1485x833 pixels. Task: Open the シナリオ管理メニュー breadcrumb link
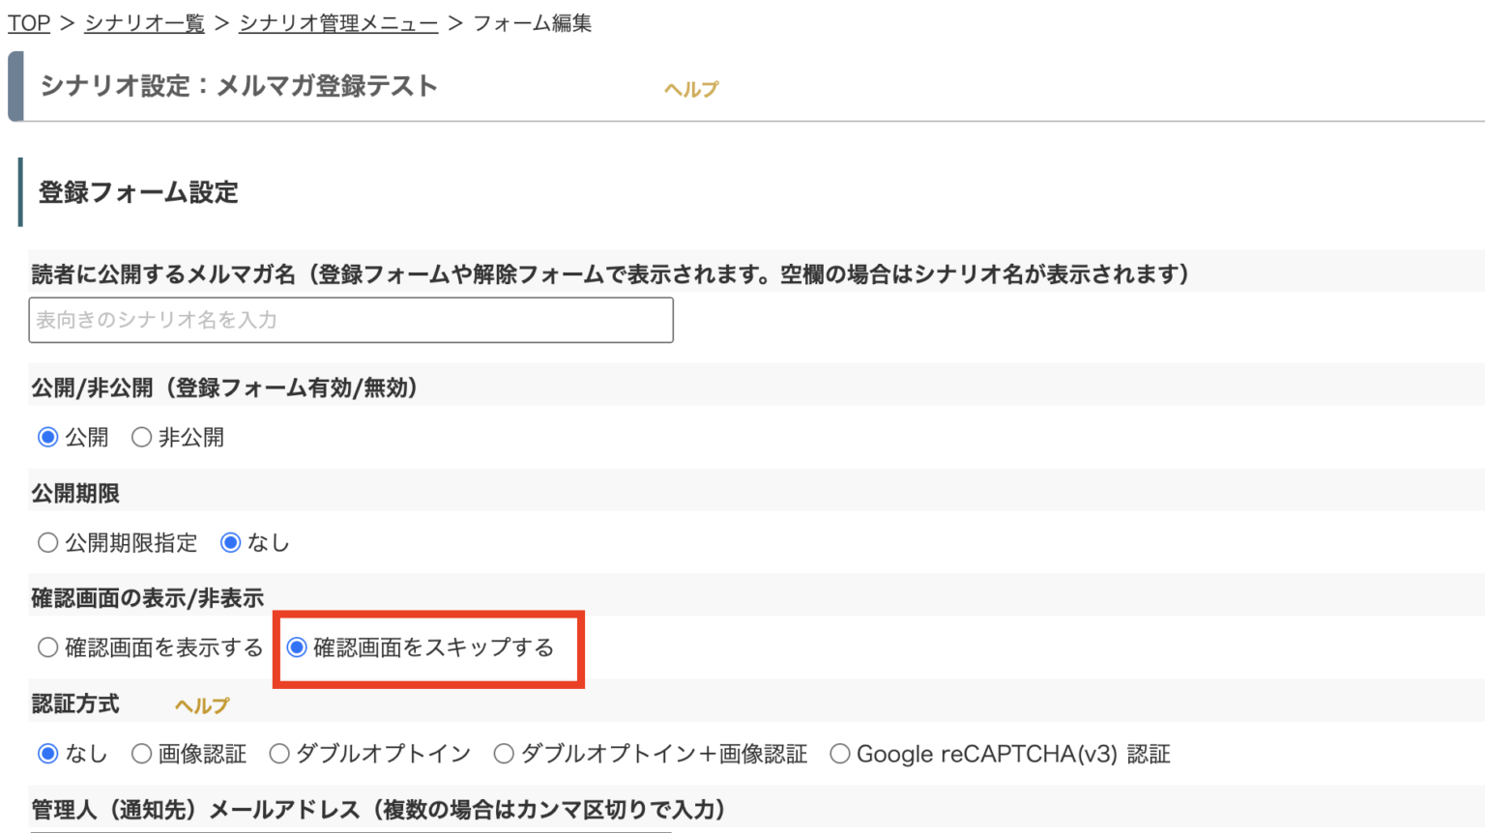[x=336, y=22]
